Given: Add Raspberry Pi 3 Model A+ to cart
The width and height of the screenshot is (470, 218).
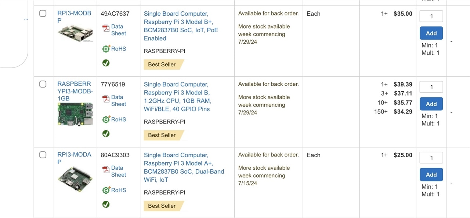Looking at the screenshot, I should click(x=431, y=175).
